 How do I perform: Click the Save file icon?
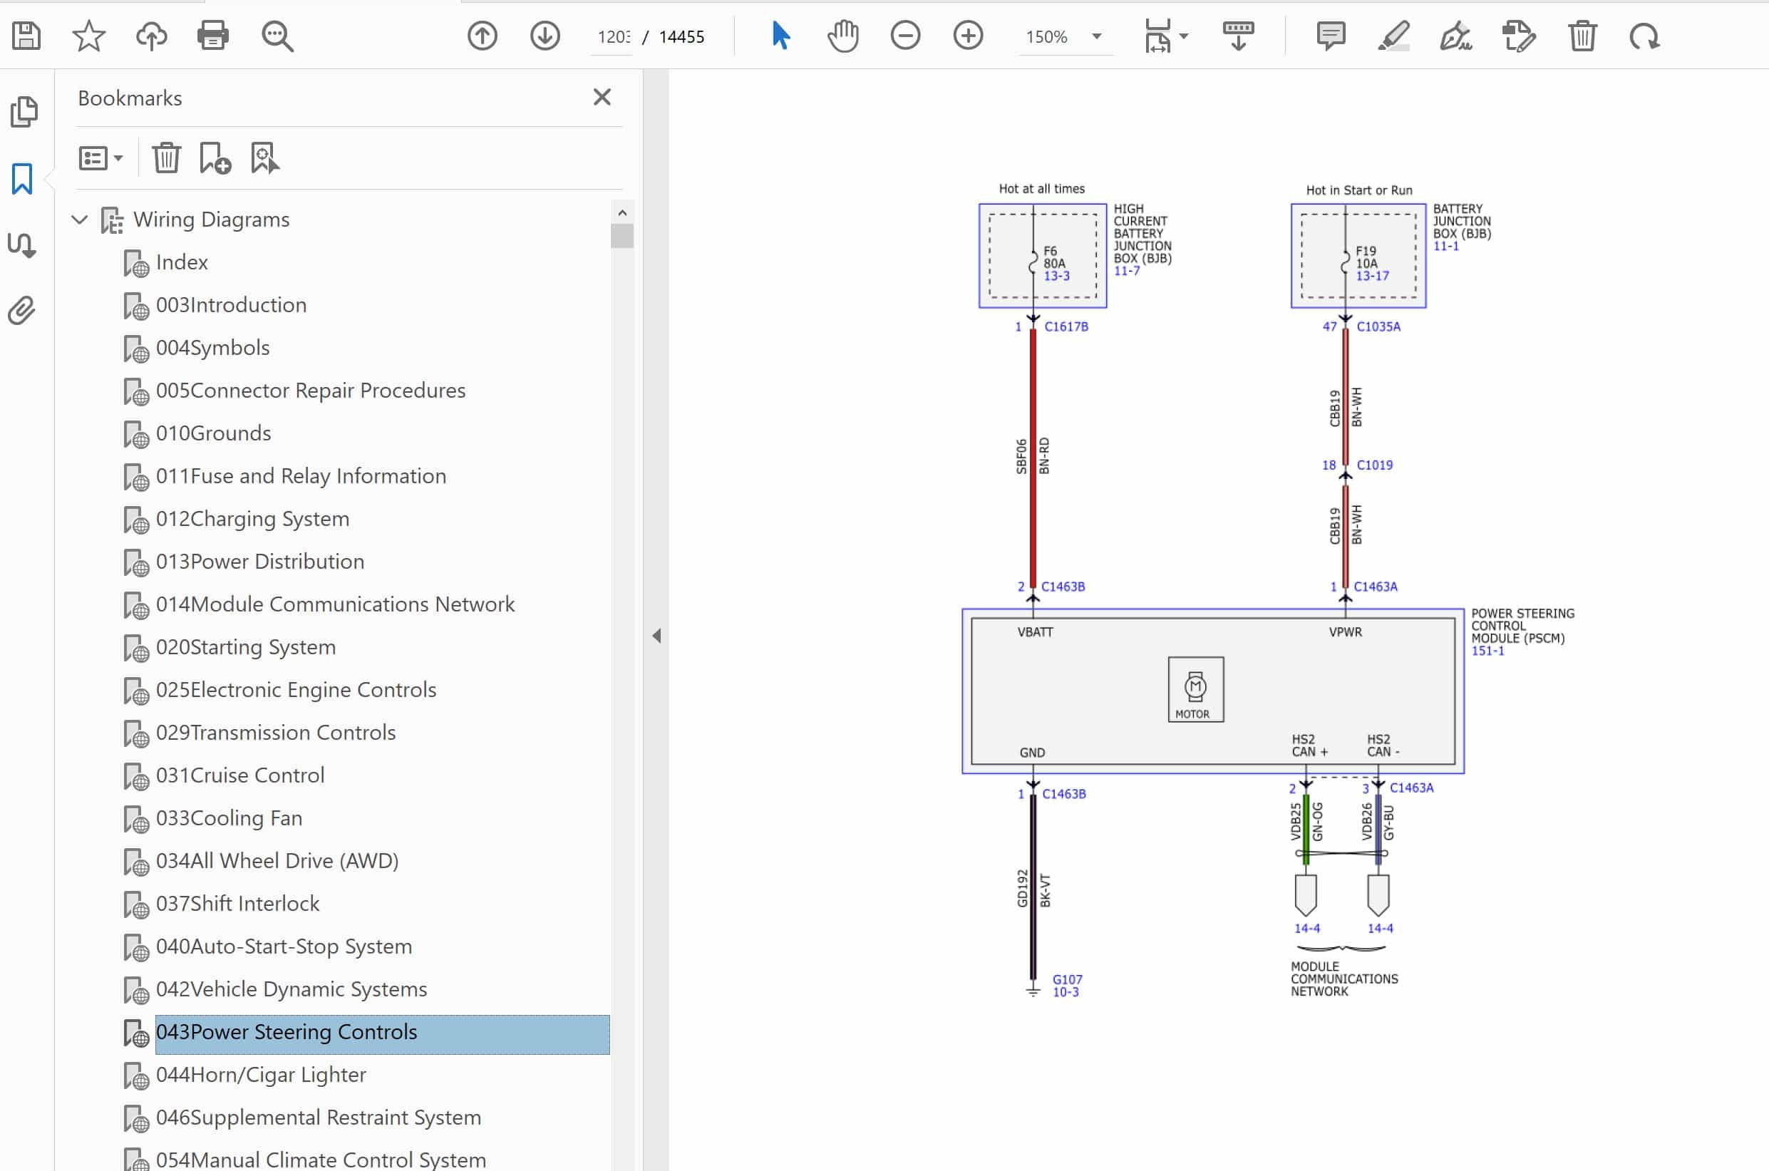tap(26, 36)
